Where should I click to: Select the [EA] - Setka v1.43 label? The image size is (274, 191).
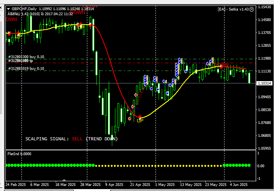233,9
